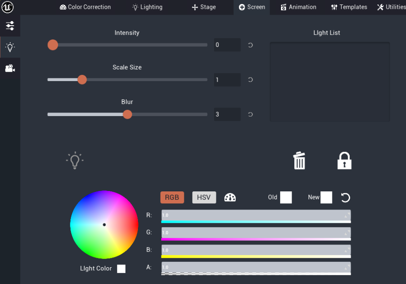Viewport: 406px width, 284px height.
Task: Click the color reset arrow beside New swatch
Action: pos(345,198)
